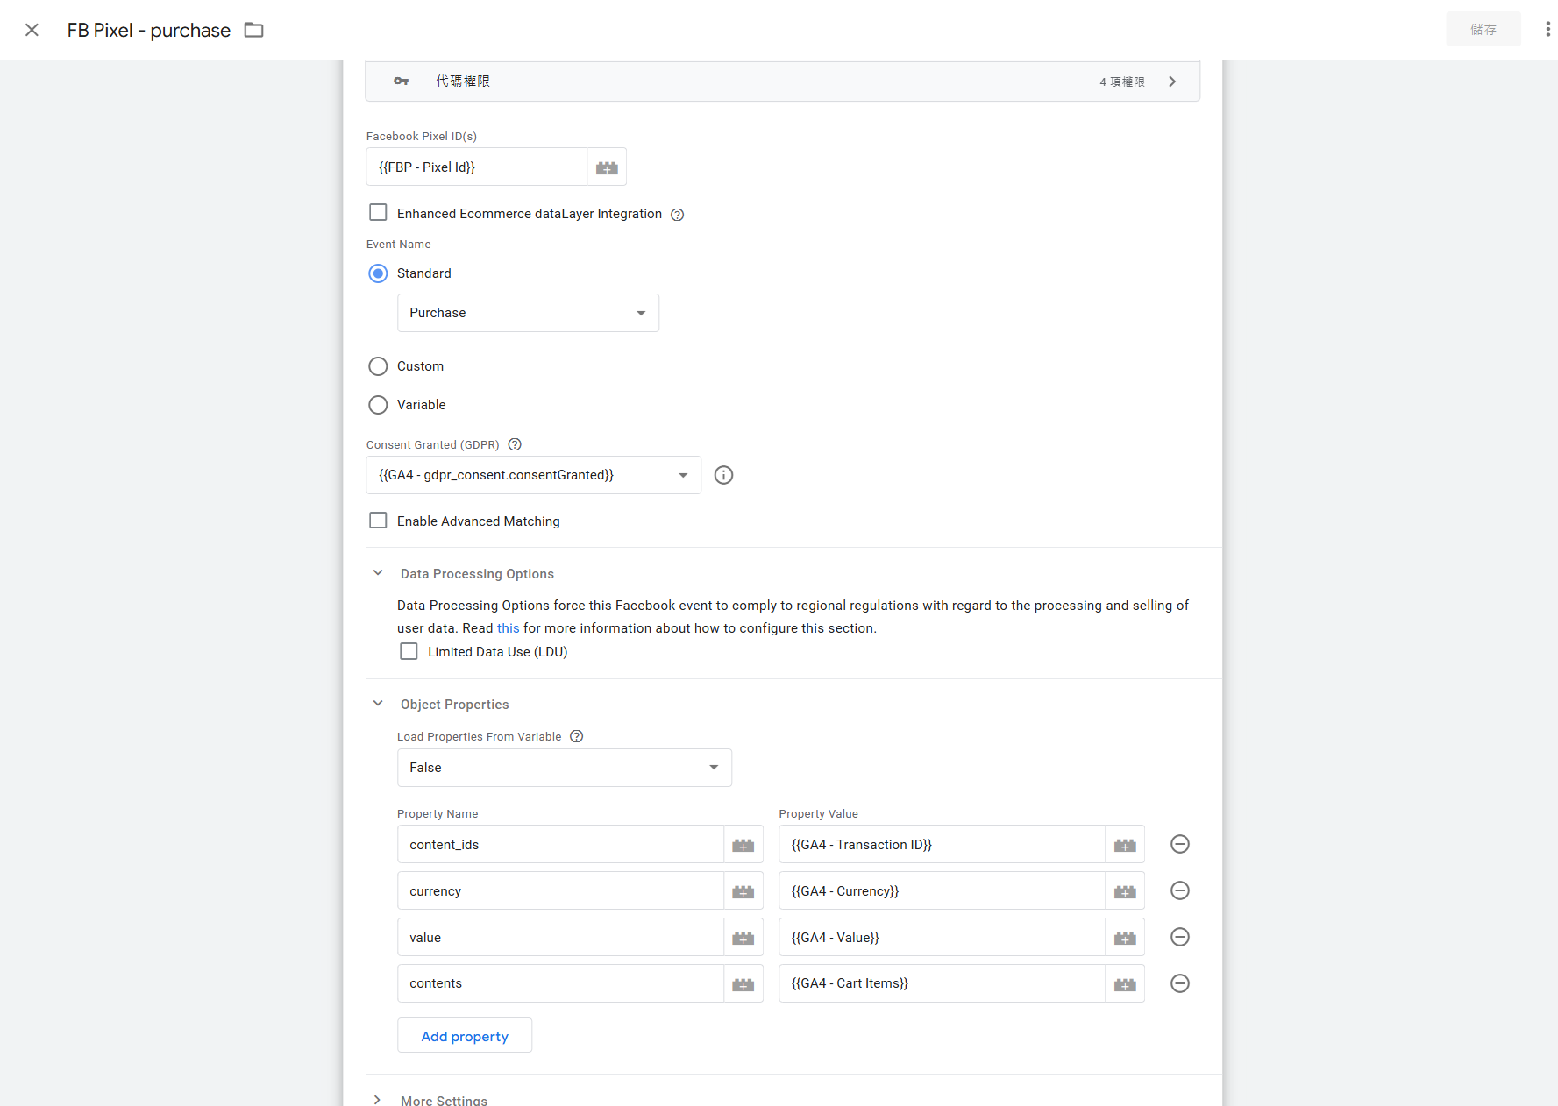Viewport: 1558px width, 1106px height.
Task: Click the Add property button
Action: click(x=464, y=1036)
